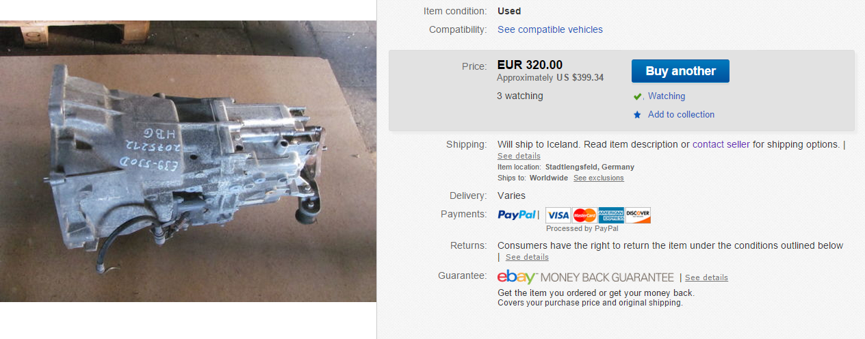Open the contact seller link
The width and height of the screenshot is (865, 339).
pos(721,144)
